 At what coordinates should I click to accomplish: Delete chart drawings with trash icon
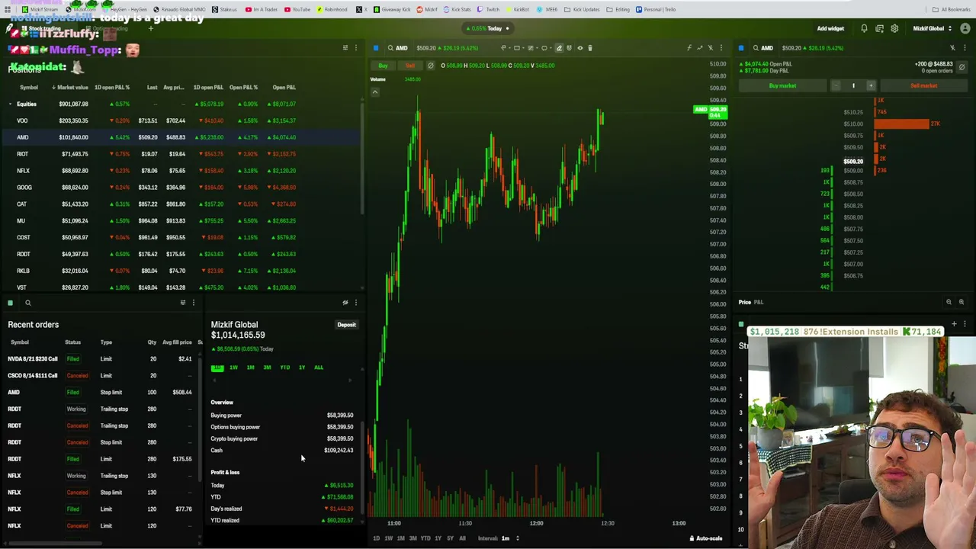[590, 48]
